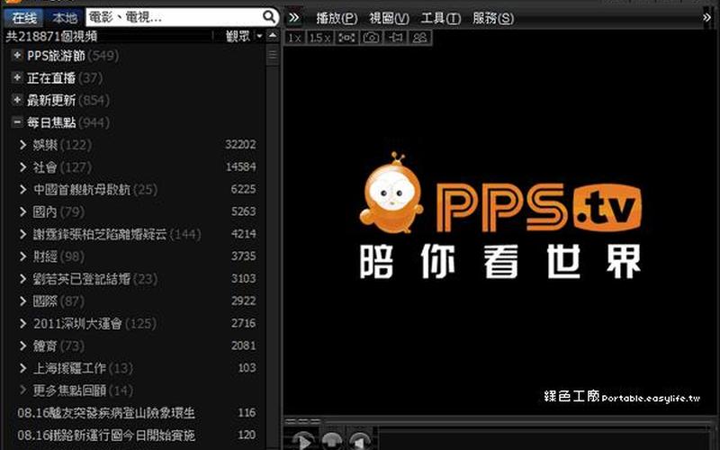Image resolution: width=720 pixels, height=450 pixels.
Task: Expand the 社會 (127) subcategory
Action: 23,167
